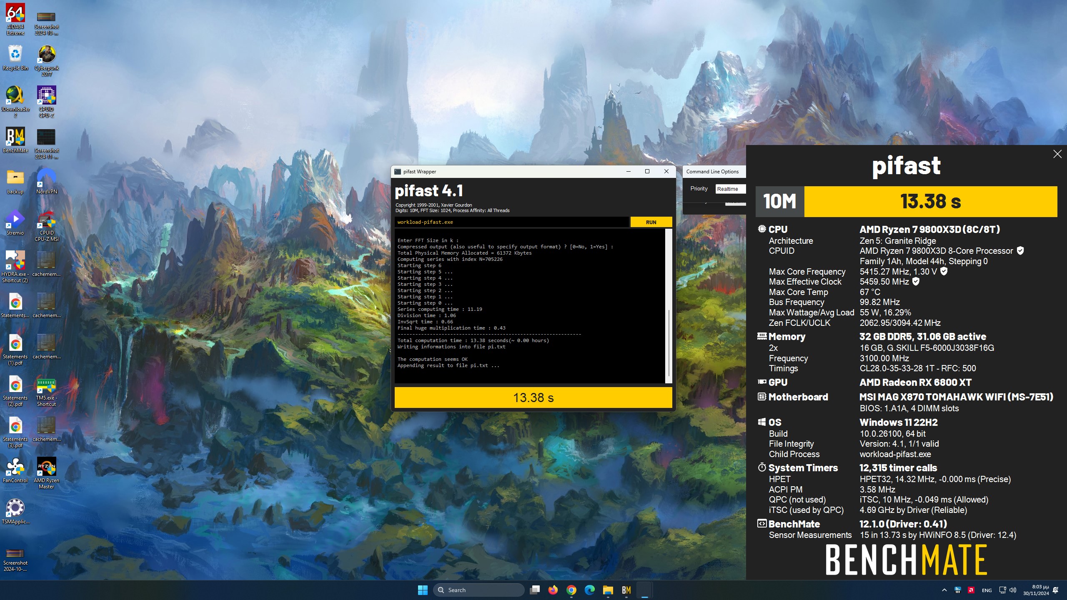
Task: Click the 'AMD Ryzen 7 9800X3D (8C/8T)' text
Action: pos(929,229)
